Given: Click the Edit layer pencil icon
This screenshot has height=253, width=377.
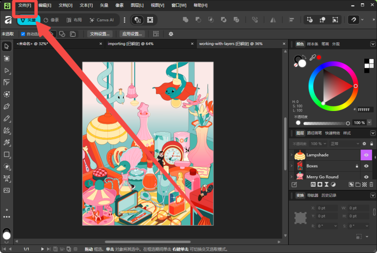Looking at the screenshot, I should point(294,184).
